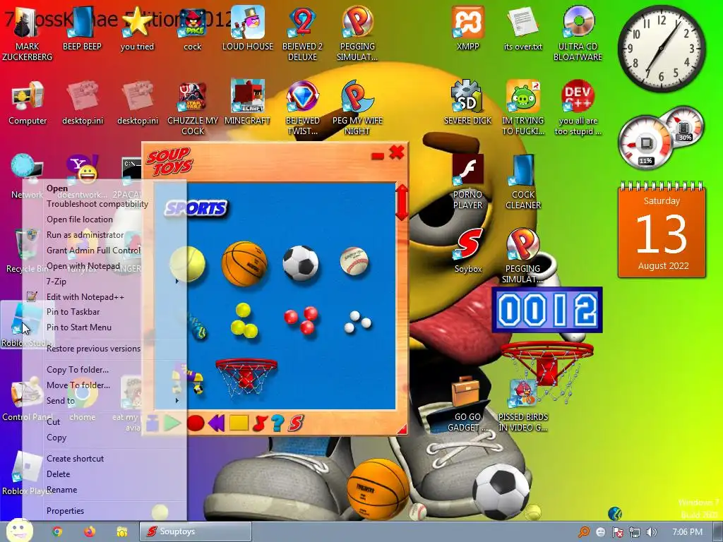Select the XMPP desktop icon

pos(467,28)
